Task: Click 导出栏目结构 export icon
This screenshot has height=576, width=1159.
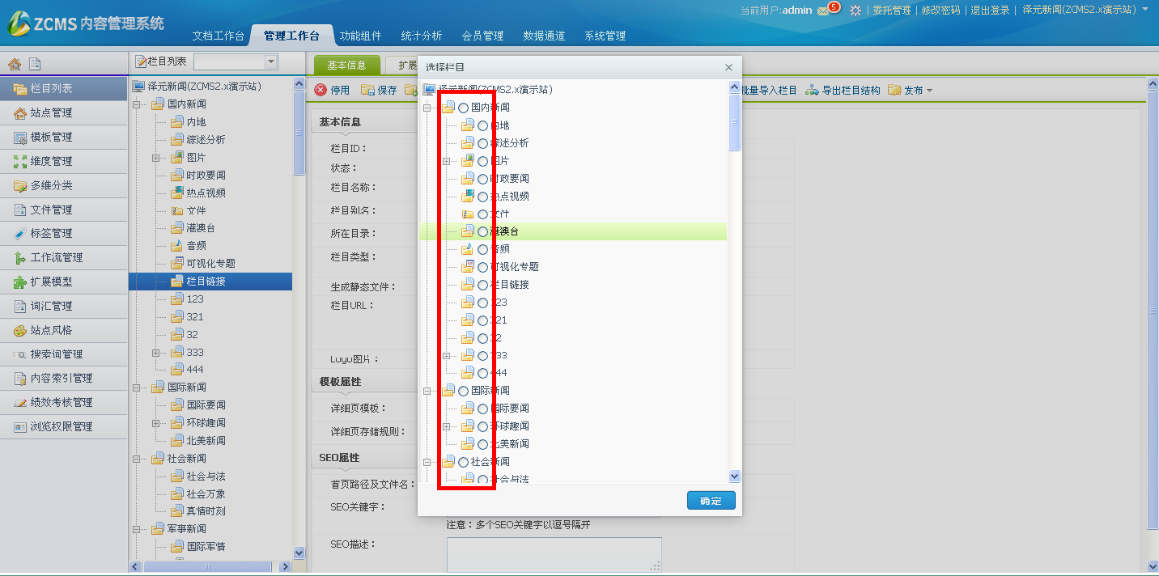Action: pyautogui.click(x=812, y=90)
